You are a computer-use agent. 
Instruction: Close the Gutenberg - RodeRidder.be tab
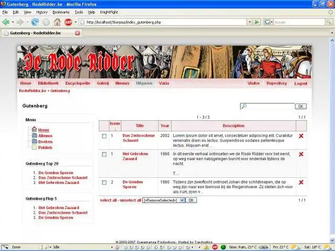(x=77, y=33)
